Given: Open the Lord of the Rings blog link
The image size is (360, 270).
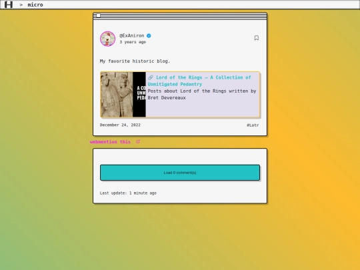Looking at the screenshot, I should [x=199, y=81].
